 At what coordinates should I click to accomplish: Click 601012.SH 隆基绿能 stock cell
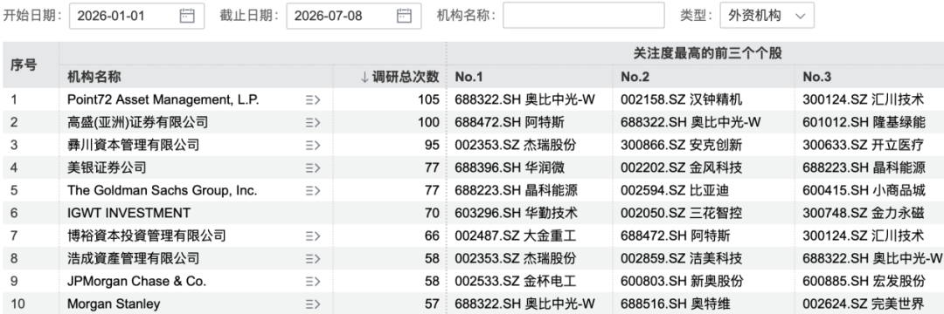coord(864,122)
